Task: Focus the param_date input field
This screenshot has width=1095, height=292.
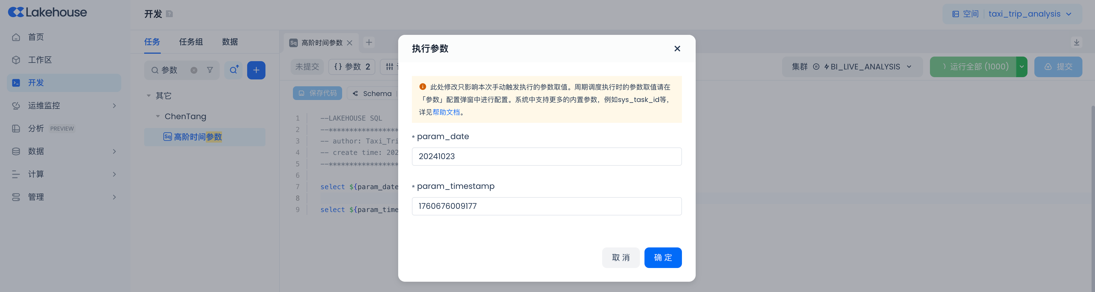Action: 546,157
